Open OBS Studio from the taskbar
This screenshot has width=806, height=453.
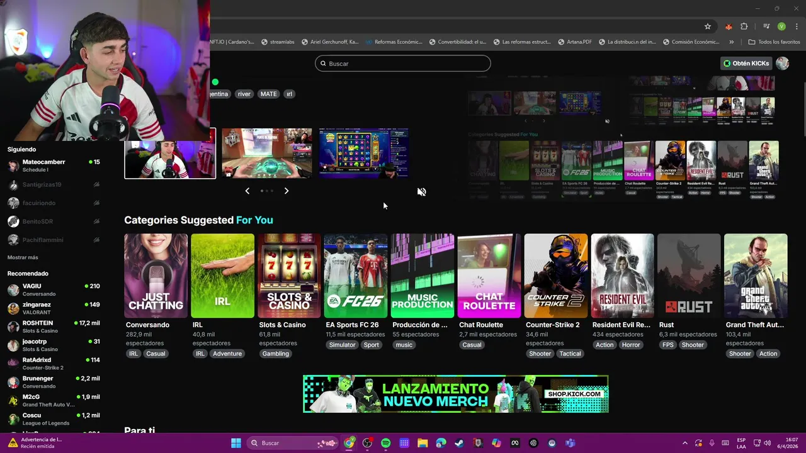point(367,443)
